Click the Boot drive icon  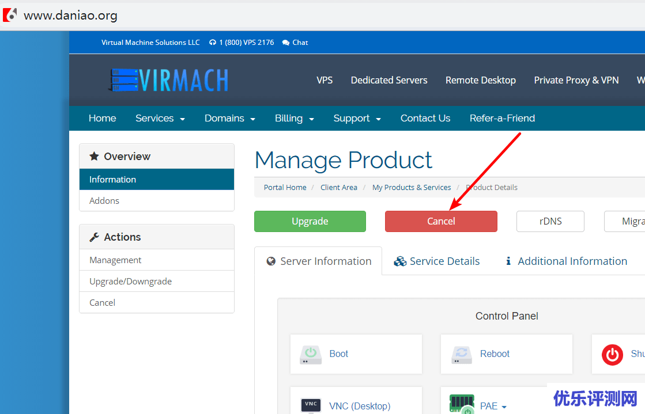[x=311, y=354]
